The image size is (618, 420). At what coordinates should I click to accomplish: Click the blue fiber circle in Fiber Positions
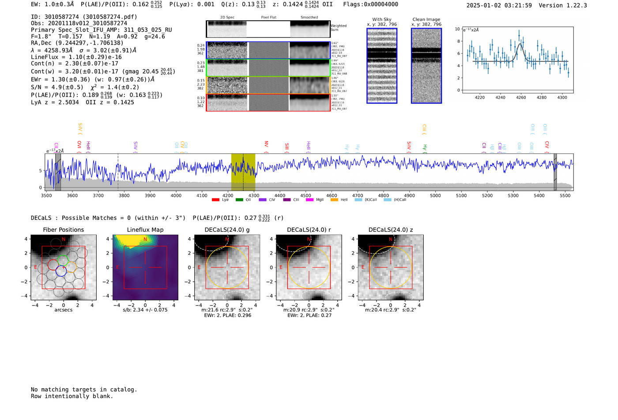tap(61, 271)
